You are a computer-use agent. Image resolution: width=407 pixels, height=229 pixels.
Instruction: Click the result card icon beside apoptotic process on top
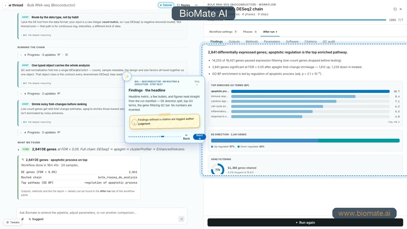point(23,160)
